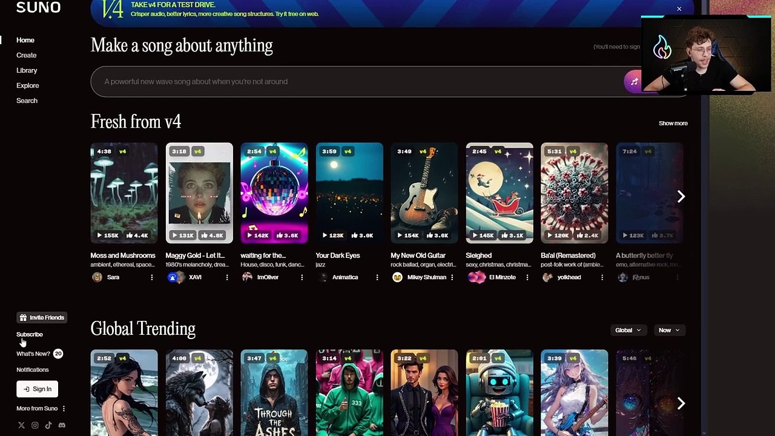775x436 pixels.
Task: Show next Global Trending songs arrow
Action: (x=681, y=403)
